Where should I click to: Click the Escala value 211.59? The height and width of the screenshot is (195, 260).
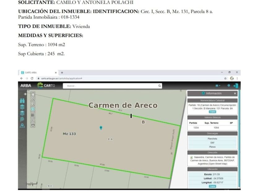[216, 175]
